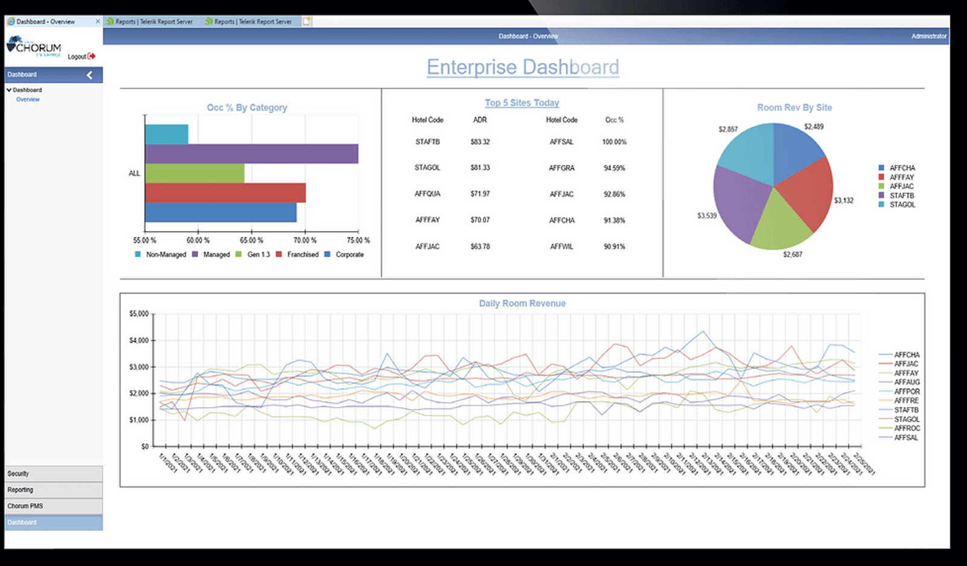967x566 pixels.
Task: Collapse the Dashboard tree node
Action: pyautogui.click(x=9, y=90)
